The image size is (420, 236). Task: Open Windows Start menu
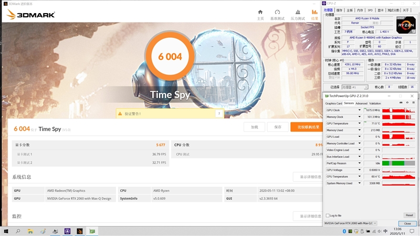click(6, 231)
